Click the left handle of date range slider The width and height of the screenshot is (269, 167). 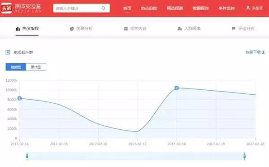(x=27, y=156)
